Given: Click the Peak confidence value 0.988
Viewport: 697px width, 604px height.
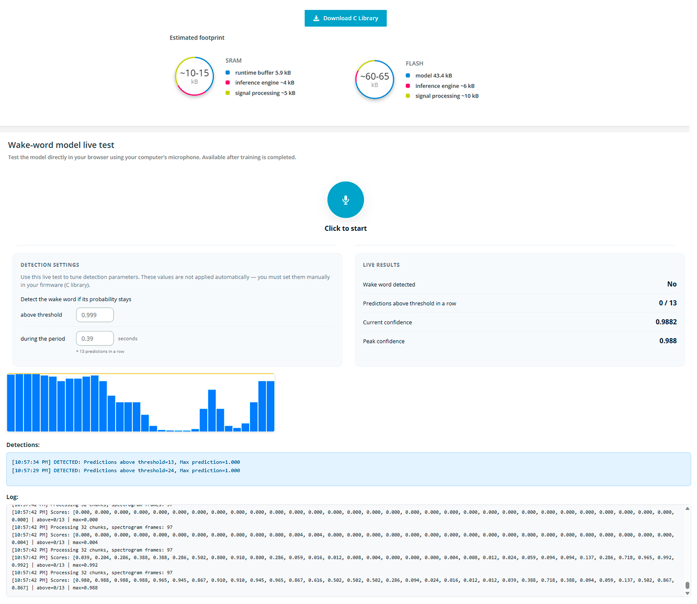Looking at the screenshot, I should click(x=667, y=341).
